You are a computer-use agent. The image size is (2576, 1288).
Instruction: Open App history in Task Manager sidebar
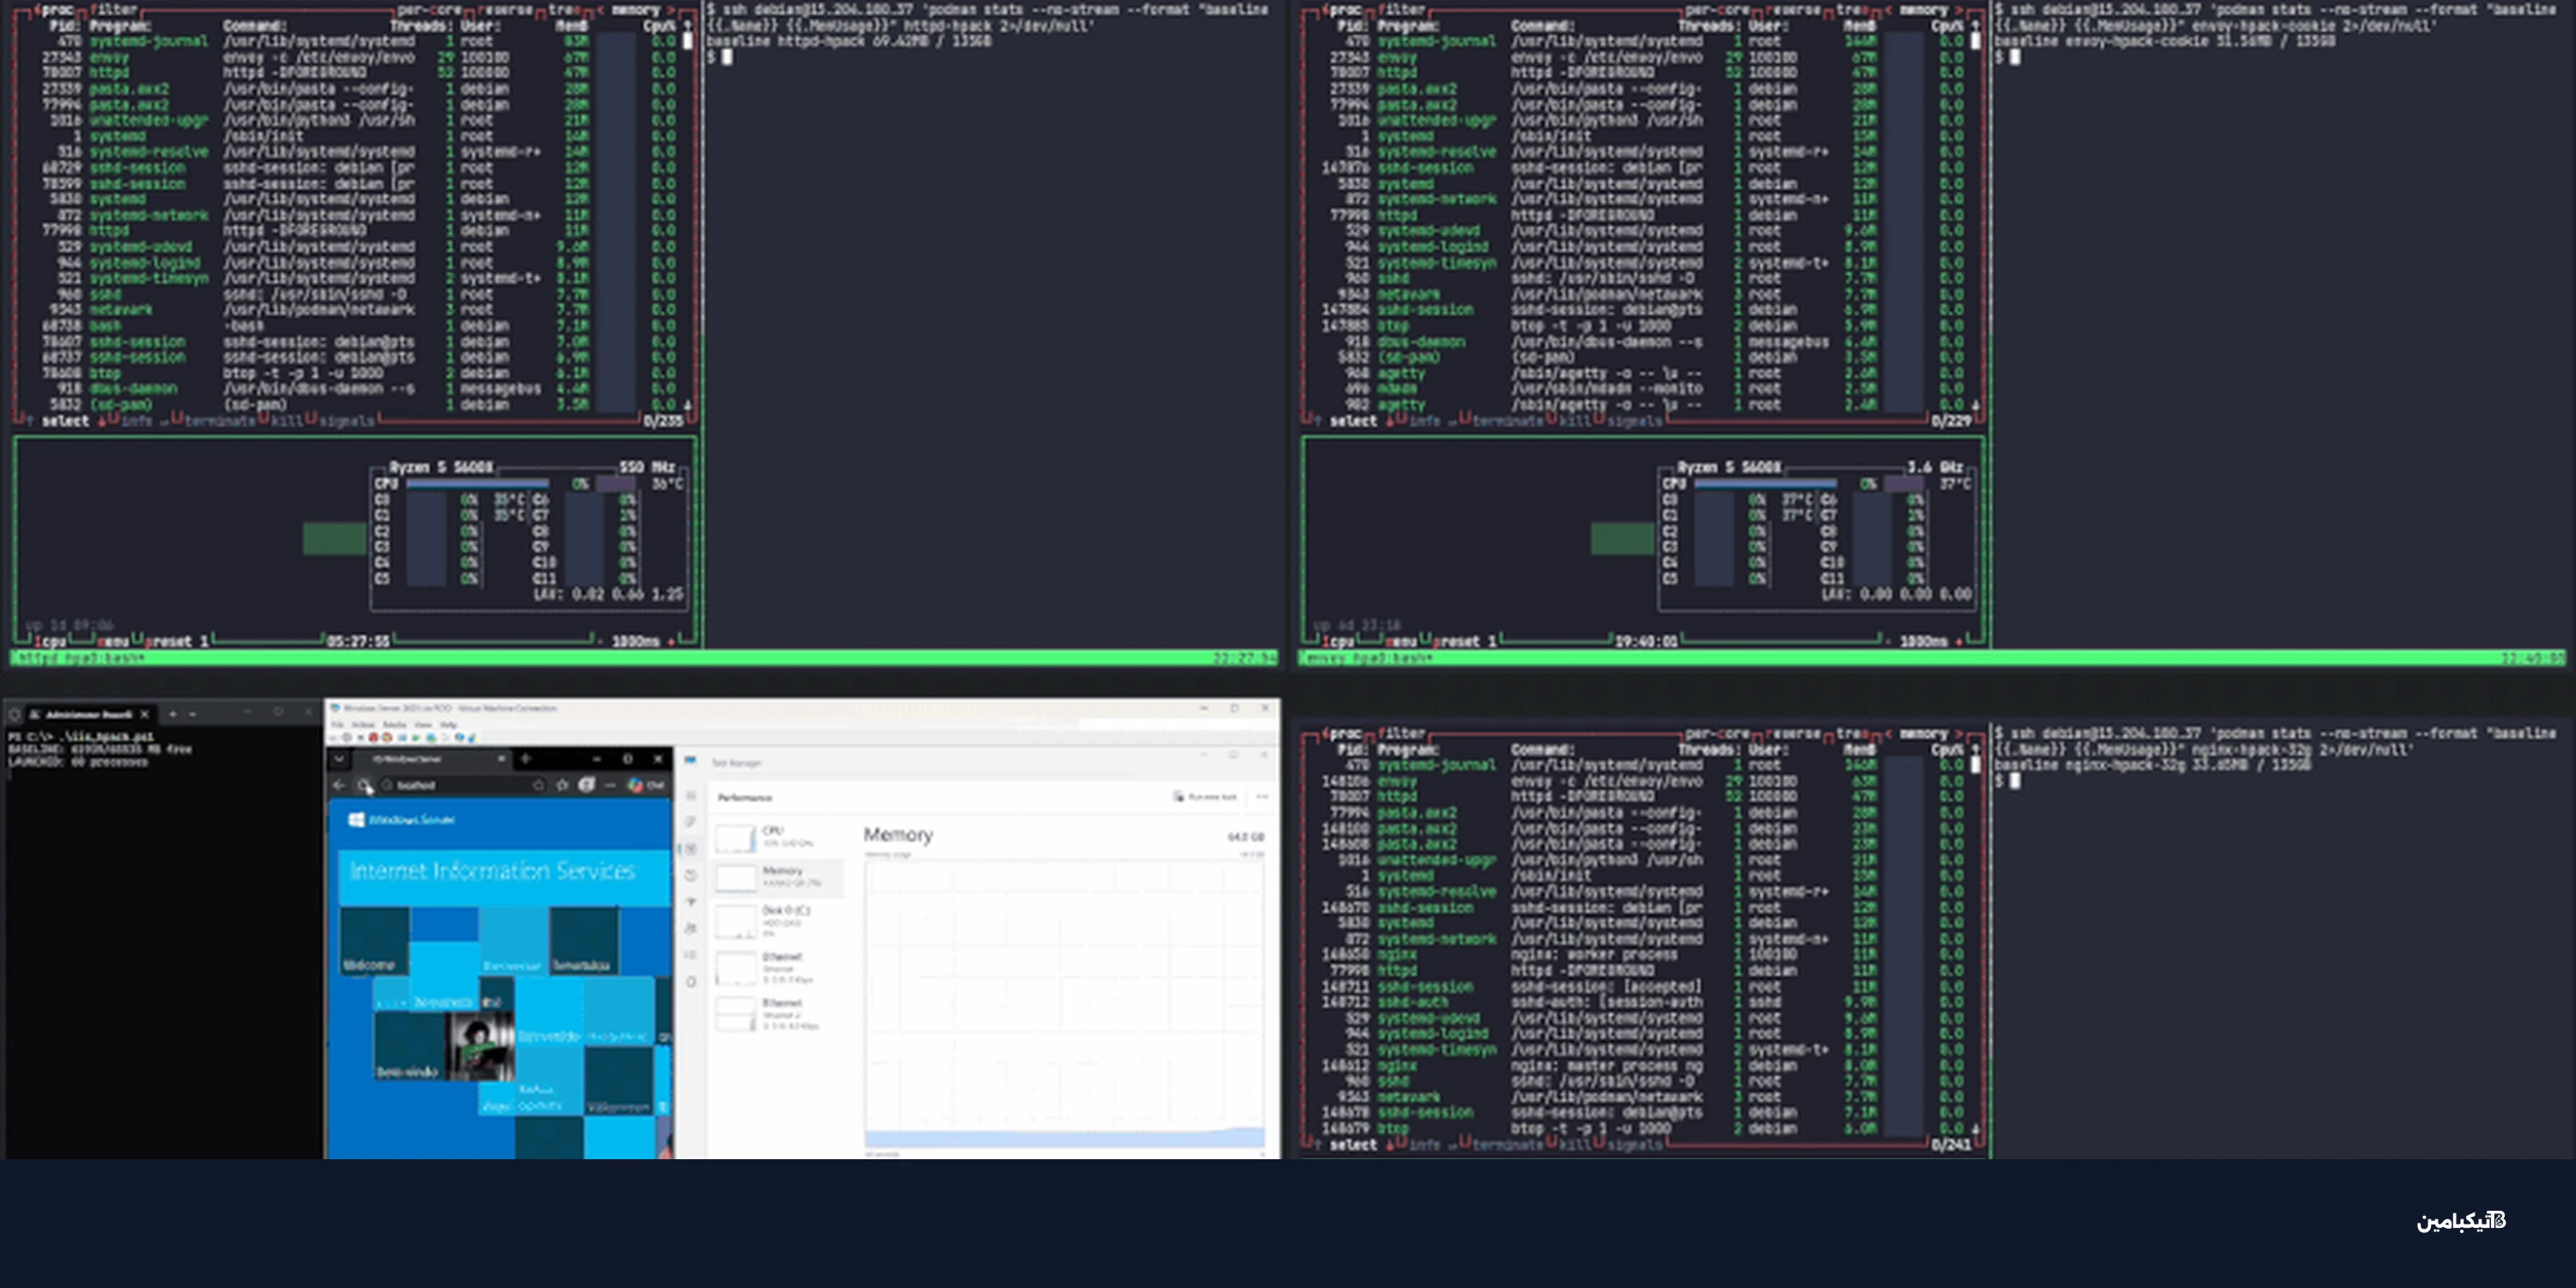(x=691, y=876)
